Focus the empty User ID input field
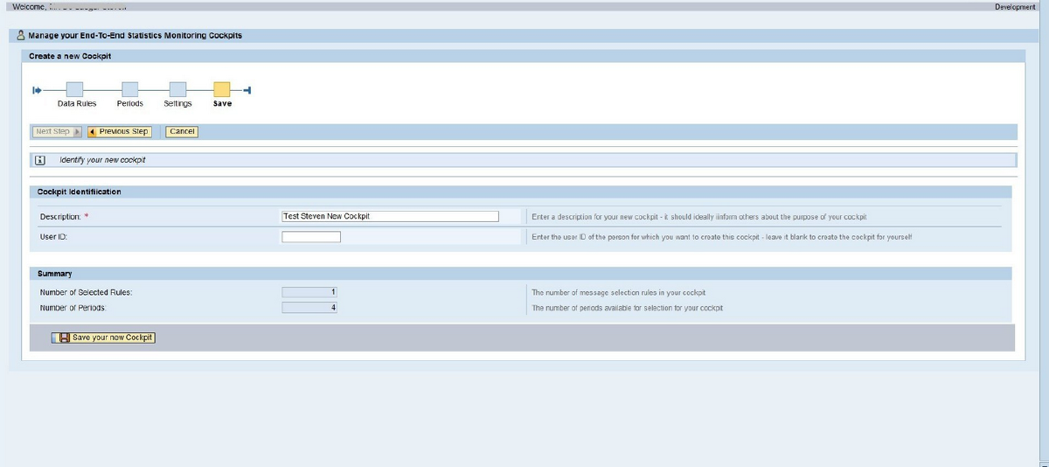 click(x=310, y=237)
